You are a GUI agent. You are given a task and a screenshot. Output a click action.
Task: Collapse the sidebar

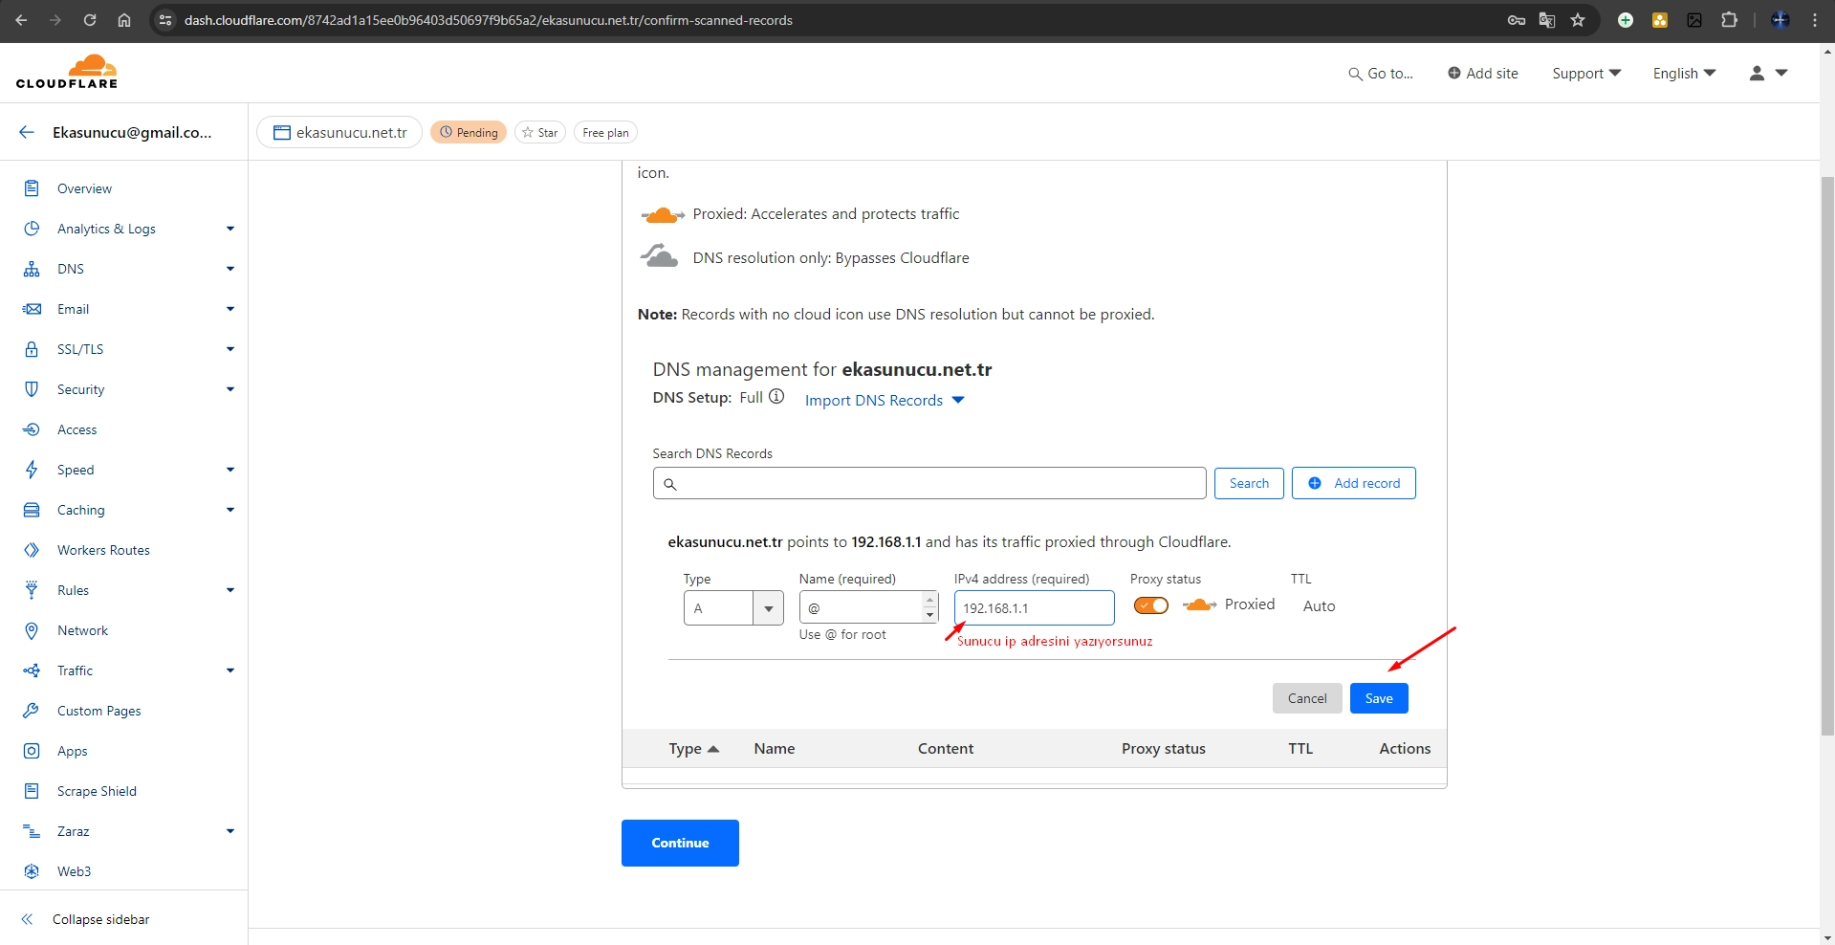86,919
